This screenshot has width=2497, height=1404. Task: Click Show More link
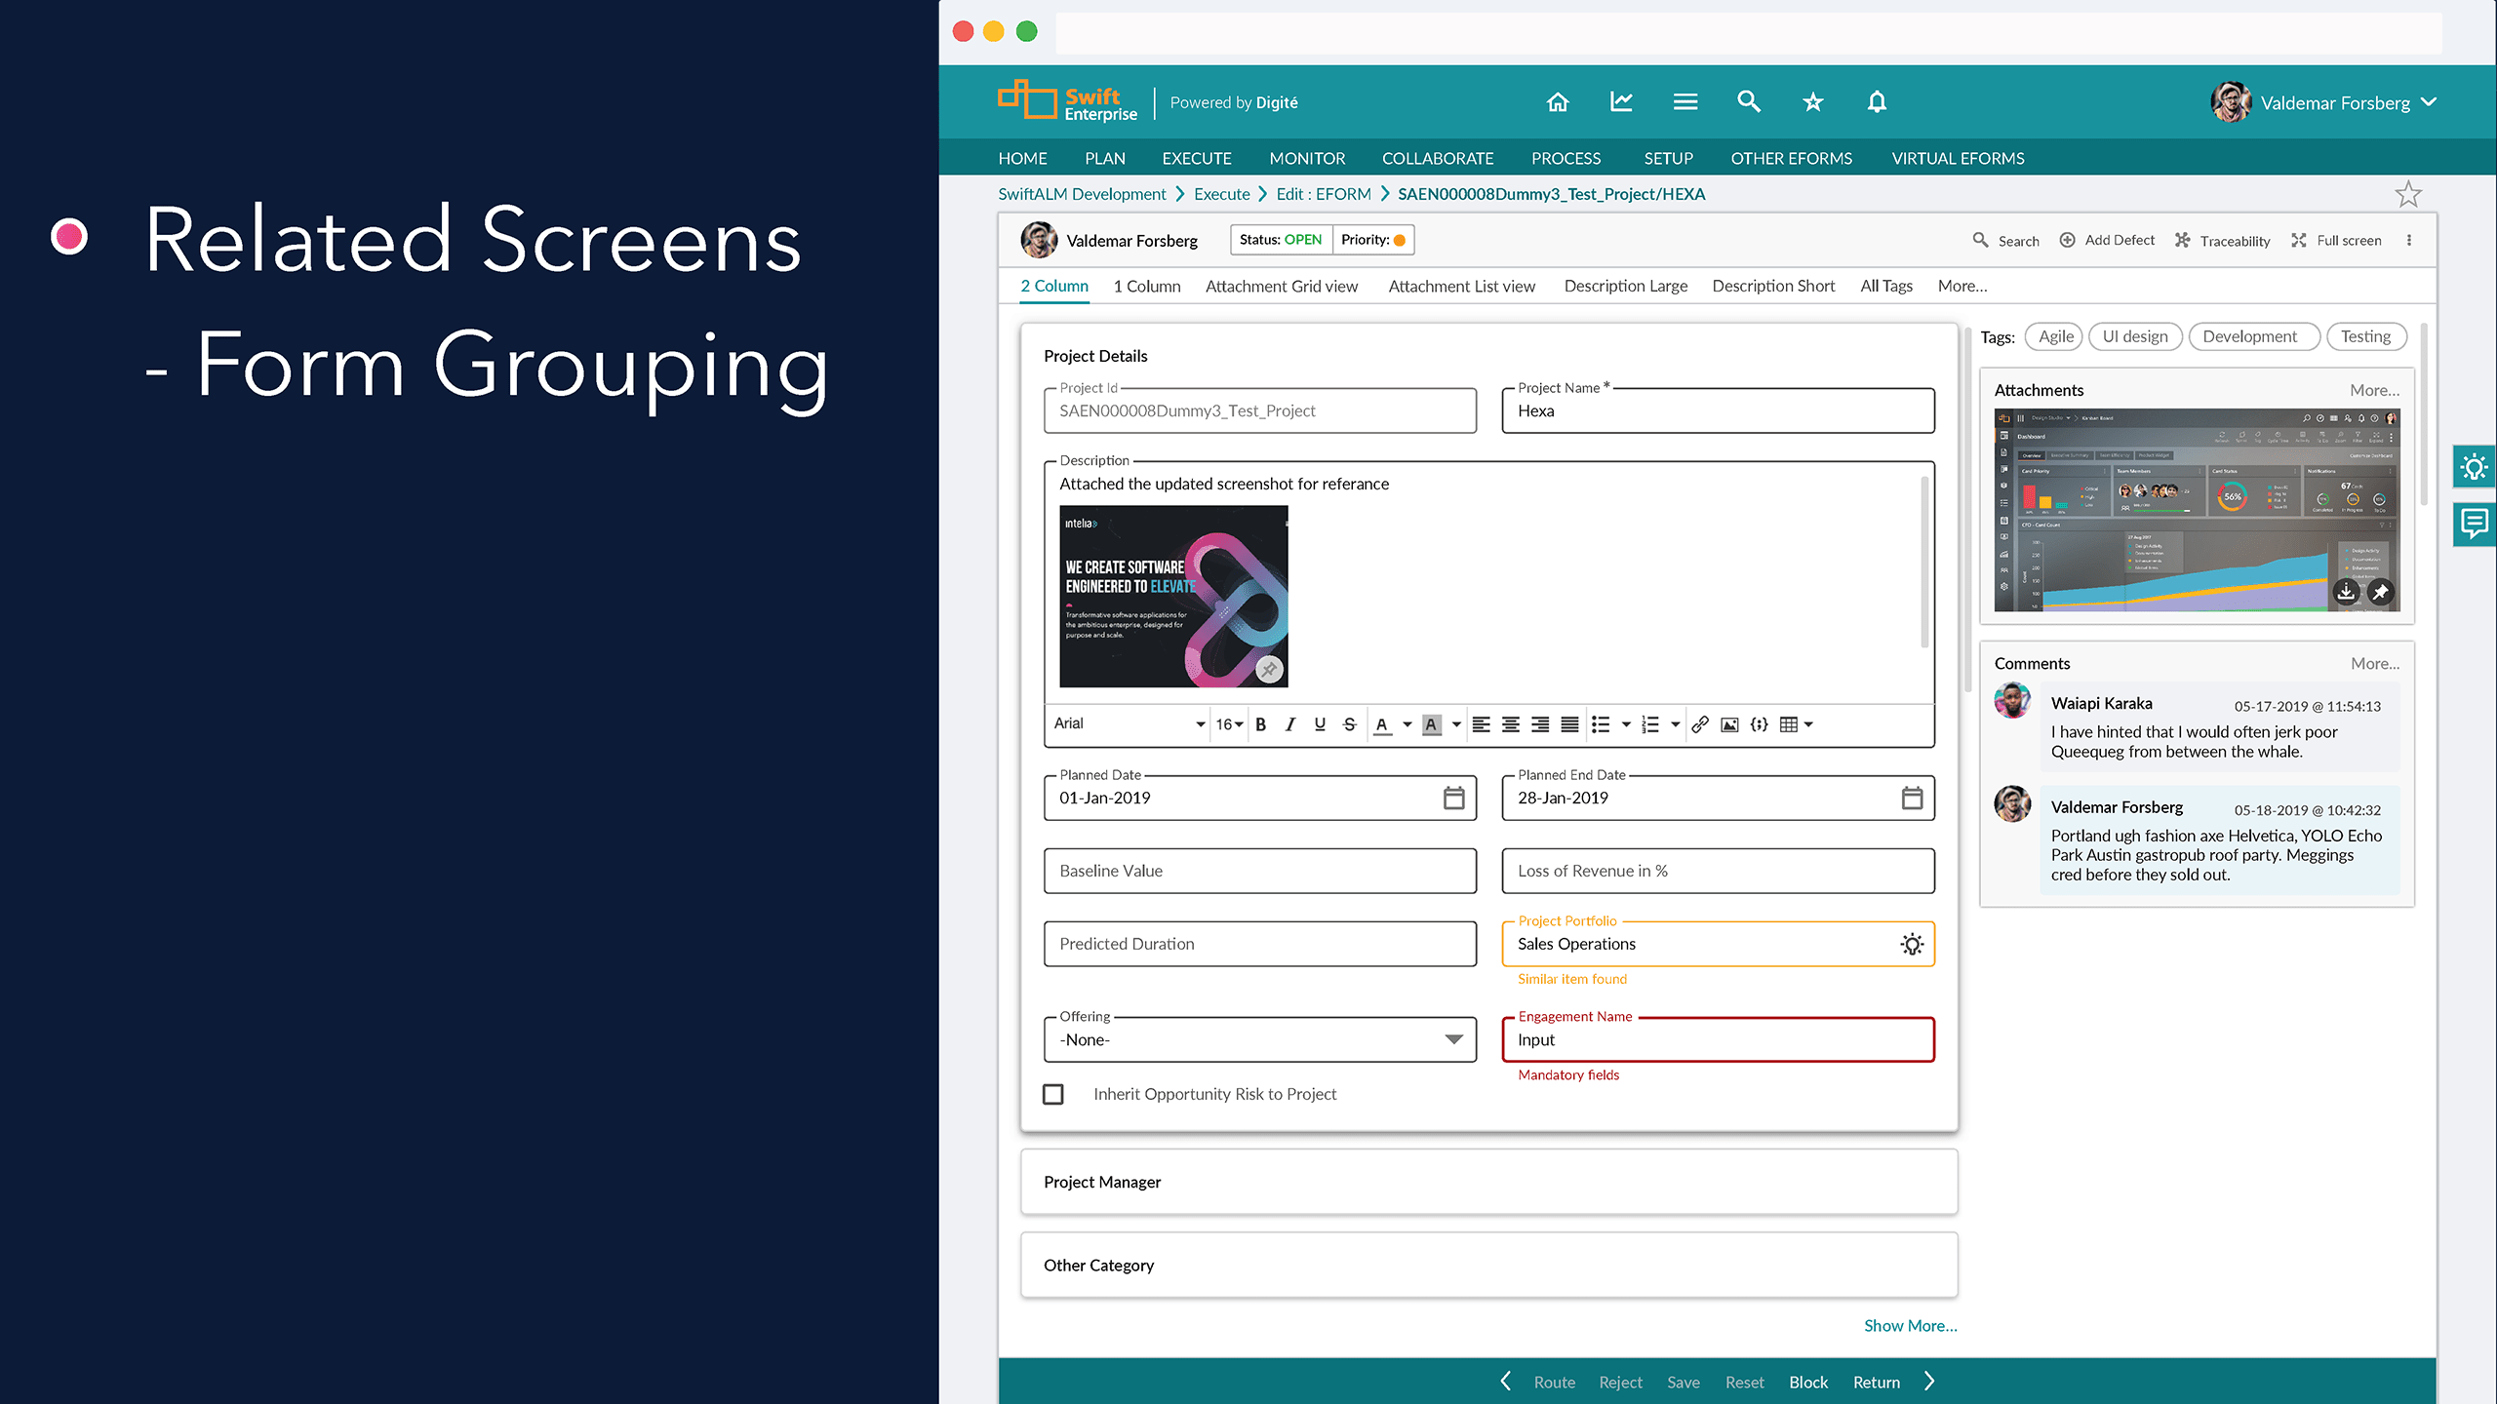coord(1910,1326)
